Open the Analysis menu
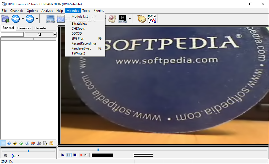 [x=47, y=11]
